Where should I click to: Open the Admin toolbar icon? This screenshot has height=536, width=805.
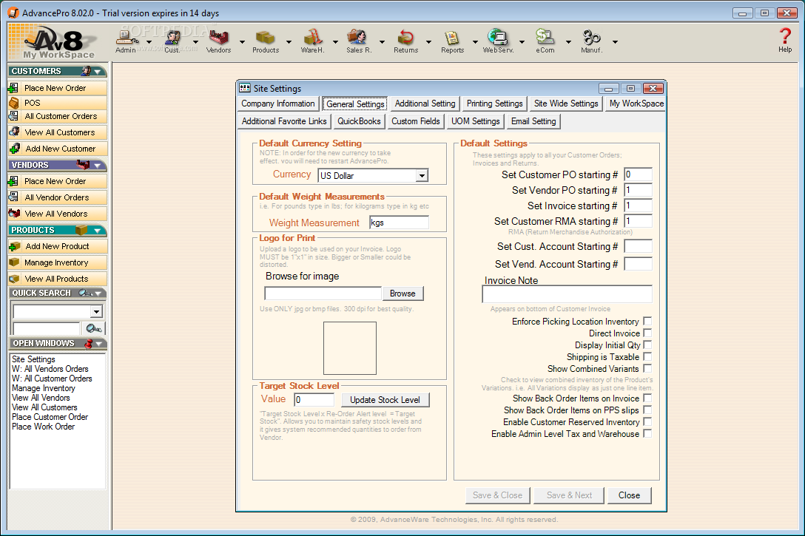coord(126,41)
